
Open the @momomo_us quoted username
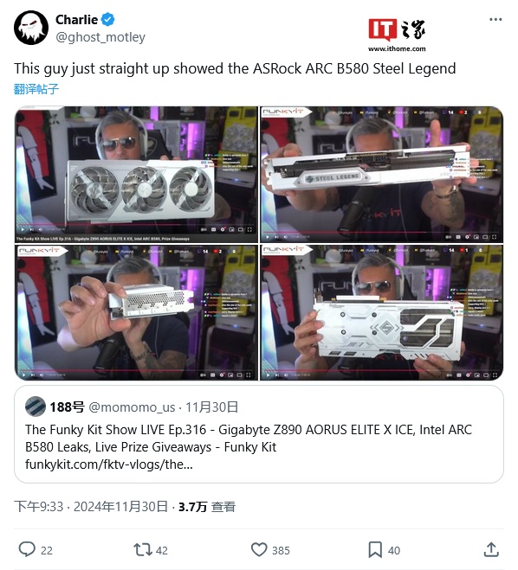point(132,407)
